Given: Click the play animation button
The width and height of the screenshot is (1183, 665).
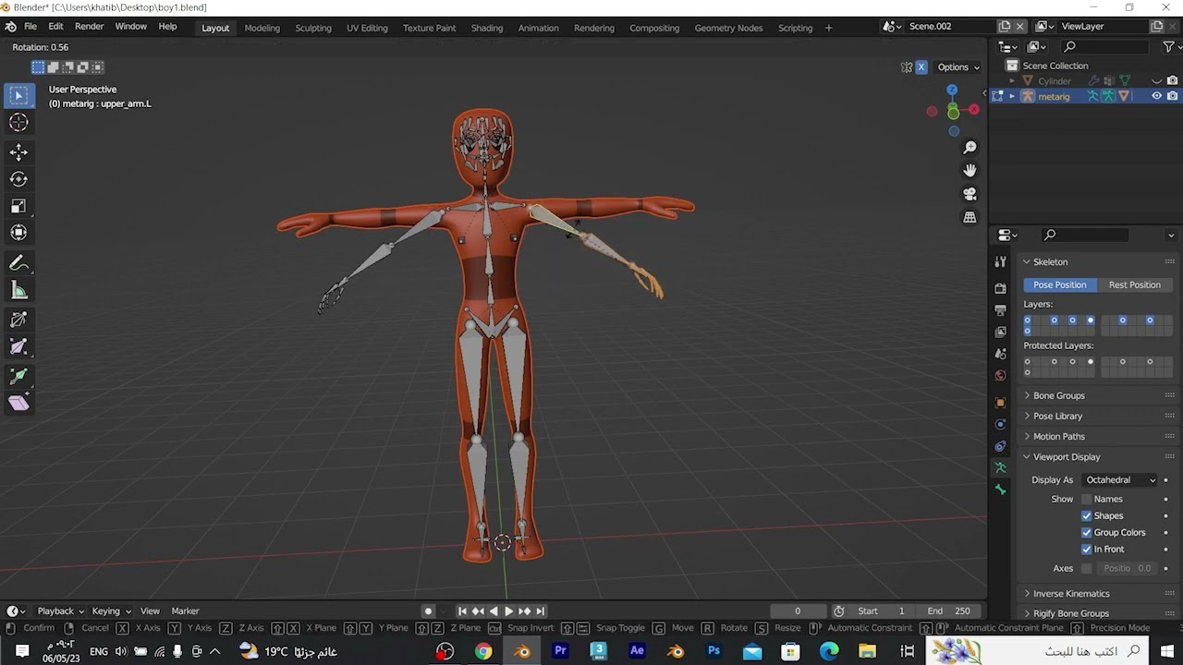Looking at the screenshot, I should 508,611.
